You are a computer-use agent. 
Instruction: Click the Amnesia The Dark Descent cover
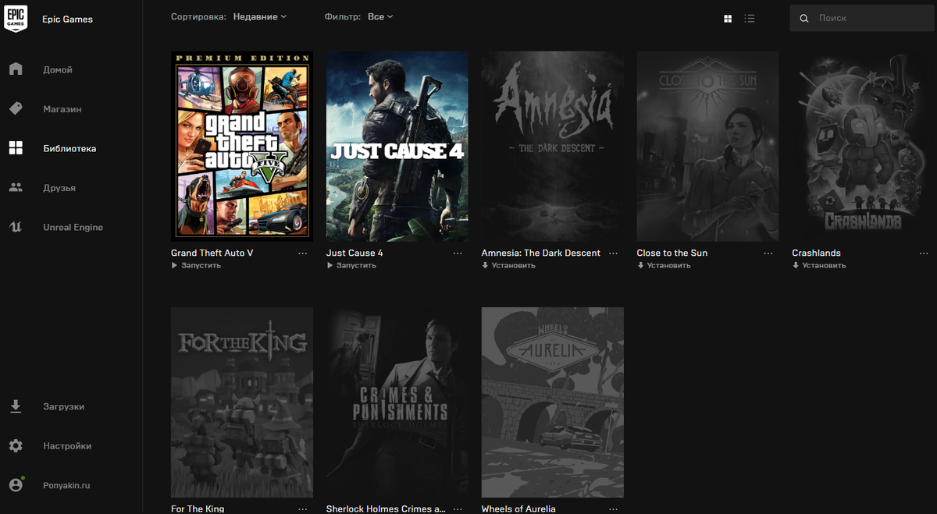tap(553, 147)
